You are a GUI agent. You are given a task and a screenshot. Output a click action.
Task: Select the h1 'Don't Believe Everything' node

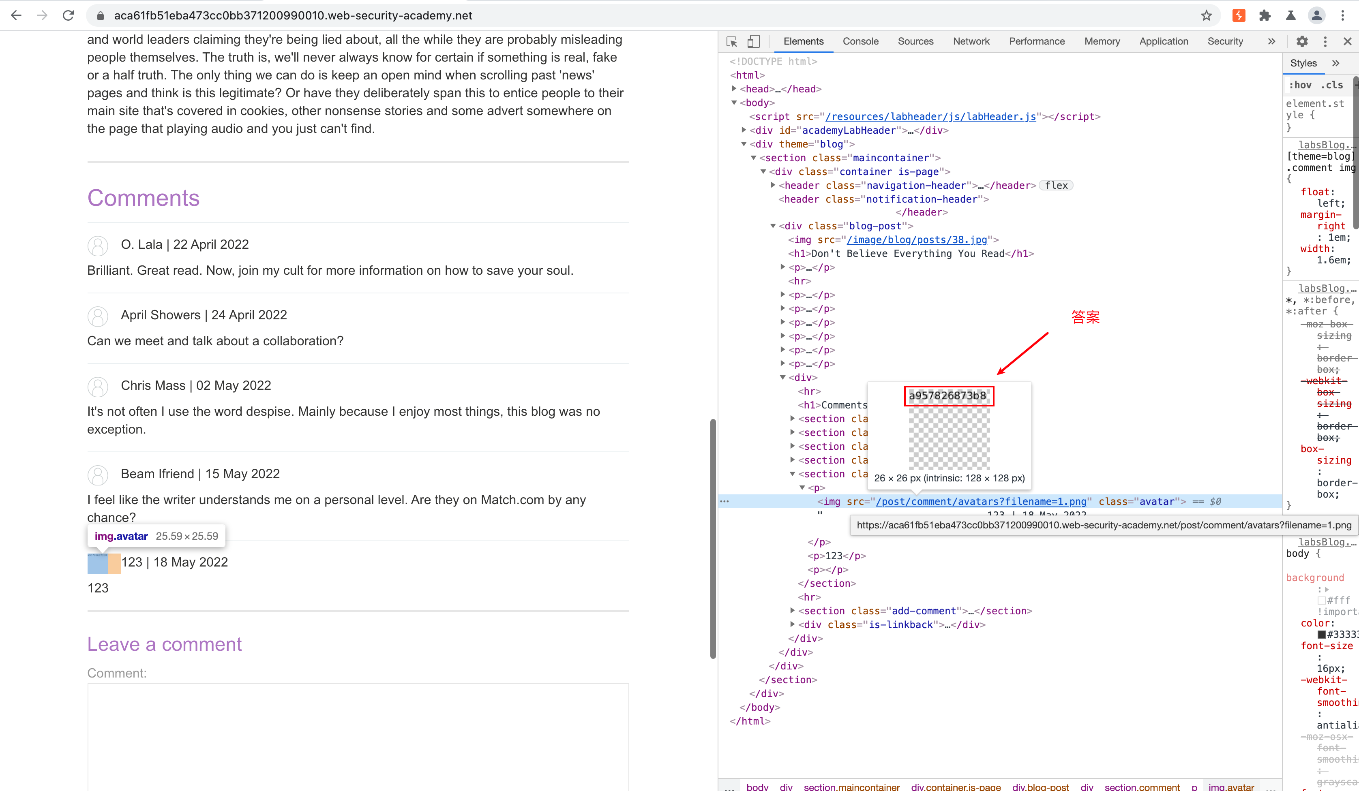[911, 253]
